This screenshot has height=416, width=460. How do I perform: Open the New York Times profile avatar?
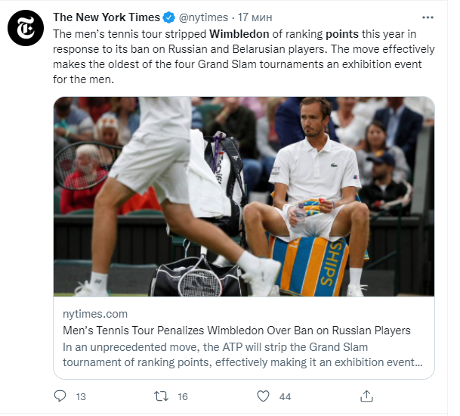26,31
